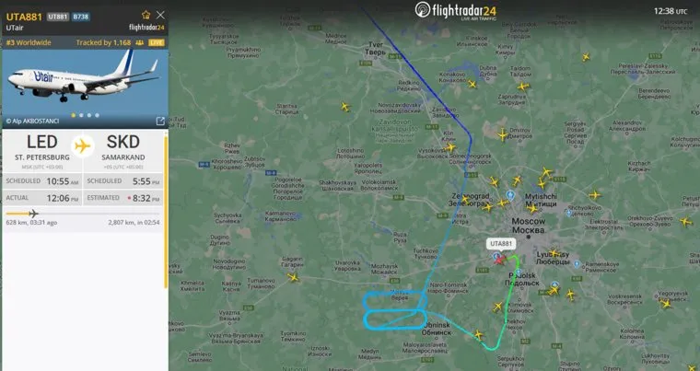
Task: Click the blue airport pin north of Moscow
Action: click(x=510, y=194)
